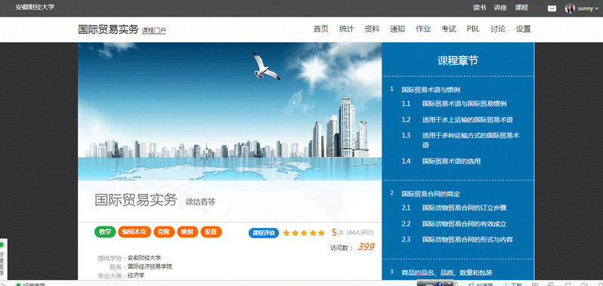The image size is (603, 286).
Task: Open the mail envelope icon
Action: [552, 8]
